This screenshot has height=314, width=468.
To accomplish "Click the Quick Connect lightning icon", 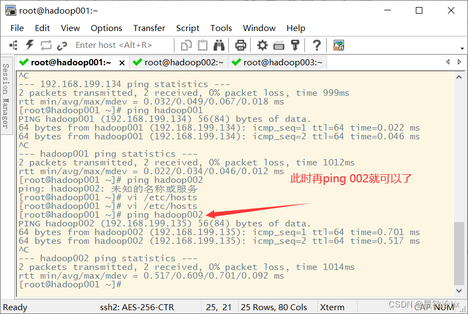I will [x=29, y=45].
